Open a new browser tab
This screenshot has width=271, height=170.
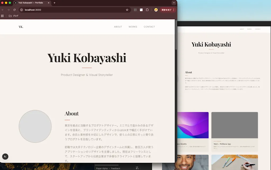click(55, 3)
